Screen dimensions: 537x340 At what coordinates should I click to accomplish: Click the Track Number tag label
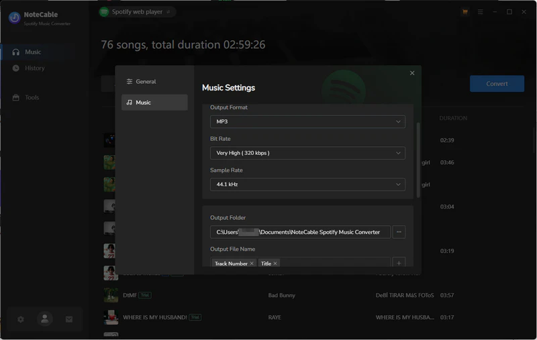coord(231,264)
